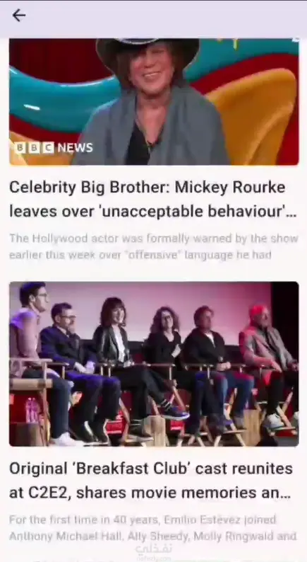Viewport: 307px width, 562px height.
Task: Open the Breakfast Club panel photo thumbnail
Action: 154,364
